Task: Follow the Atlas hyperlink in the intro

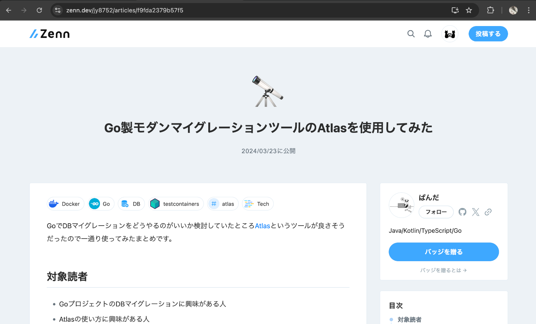Action: [x=263, y=226]
